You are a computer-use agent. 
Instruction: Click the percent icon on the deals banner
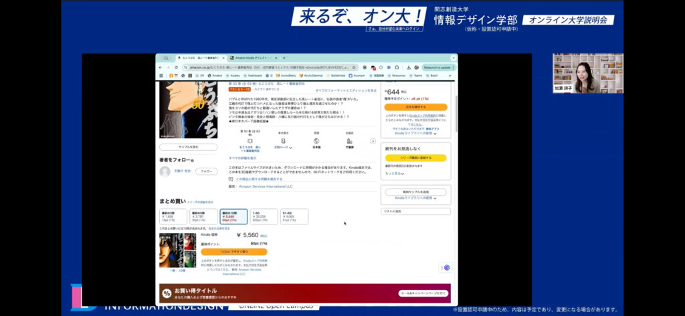(167, 293)
